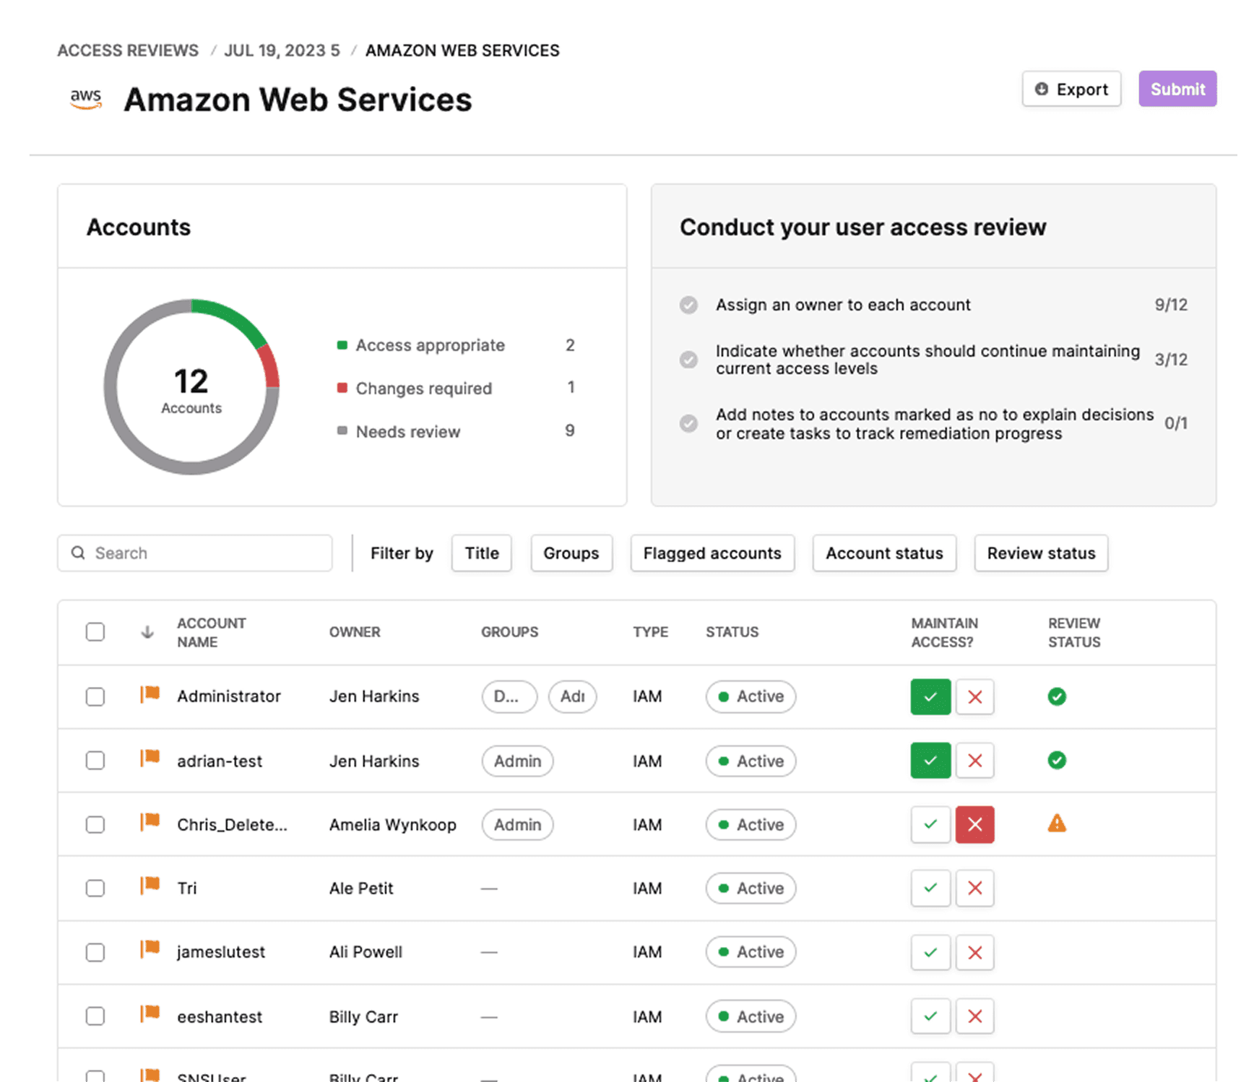This screenshot has height=1082, width=1254.
Task: Click the Admin group tag on Chris_Delete
Action: pos(517,824)
